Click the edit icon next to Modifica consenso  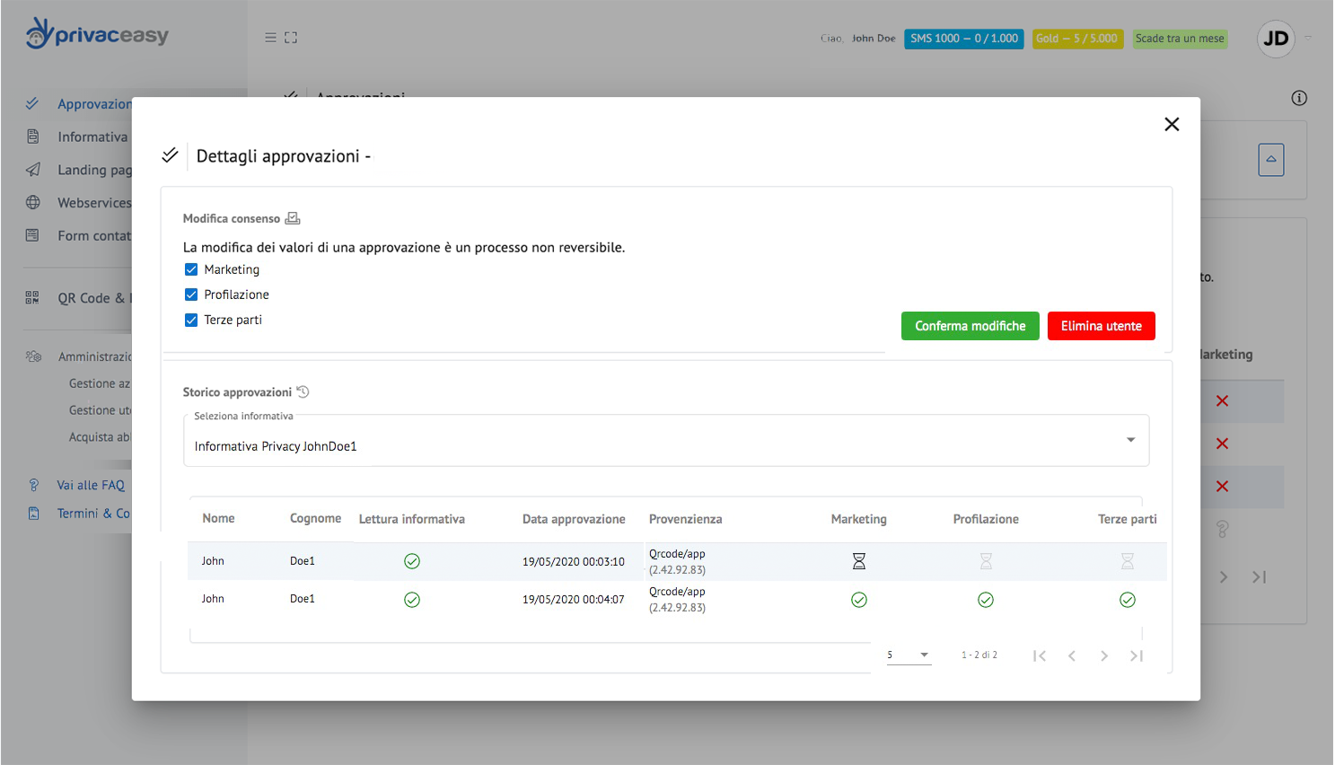[293, 218]
